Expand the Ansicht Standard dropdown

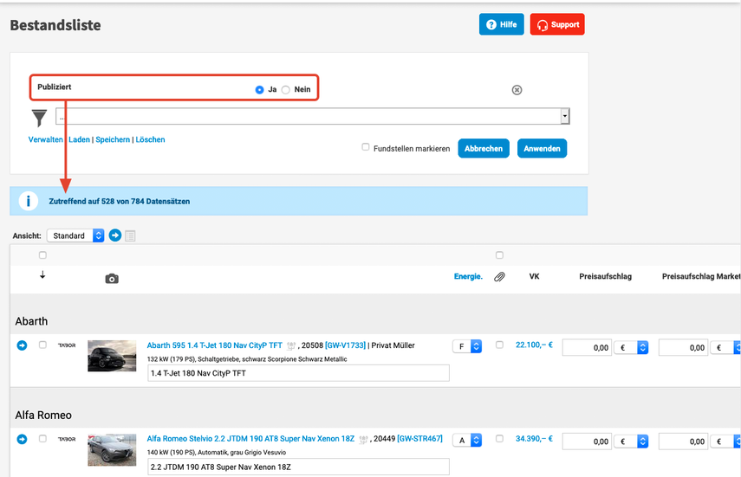tap(75, 235)
